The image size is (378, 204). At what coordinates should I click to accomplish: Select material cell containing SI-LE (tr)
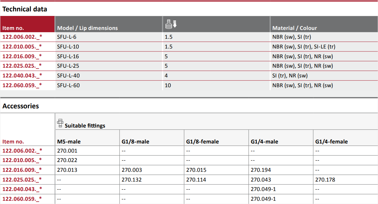[x=304, y=47]
